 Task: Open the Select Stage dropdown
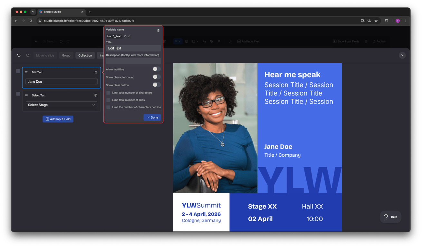tap(61, 105)
